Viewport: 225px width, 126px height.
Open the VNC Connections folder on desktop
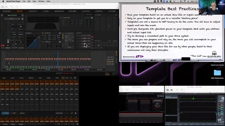coord(217,73)
